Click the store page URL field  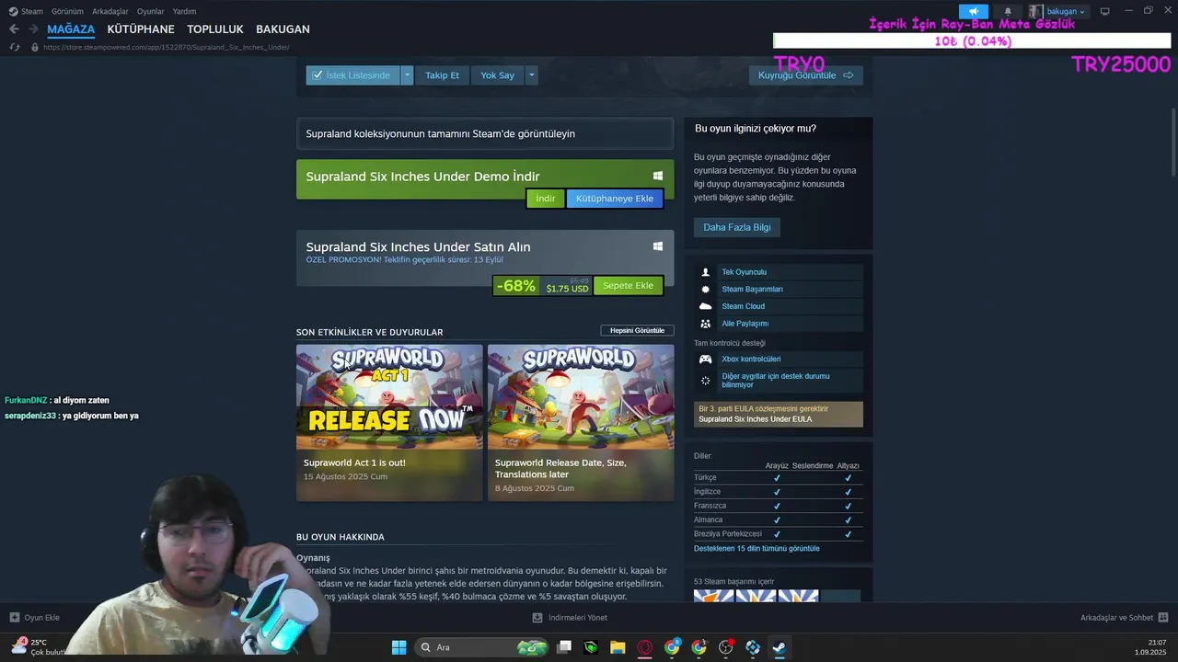click(x=166, y=47)
